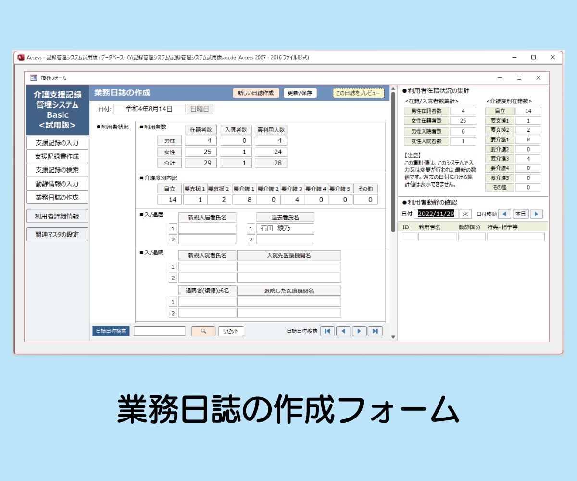Click 要介護3 value 4 in 介護度別内訳
Image resolution: width=577 pixels, height=481 pixels.
(292, 200)
